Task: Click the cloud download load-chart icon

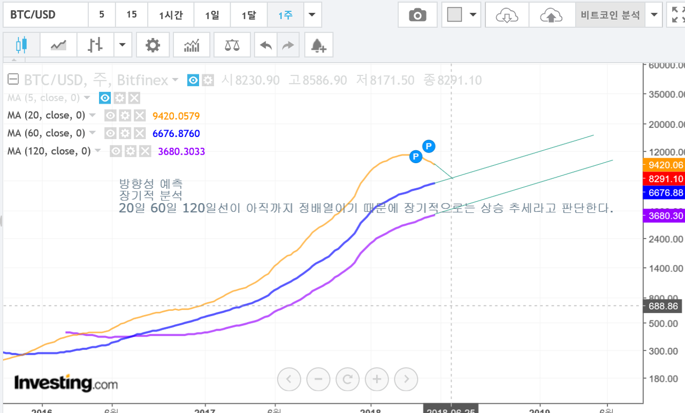Action: pyautogui.click(x=507, y=15)
